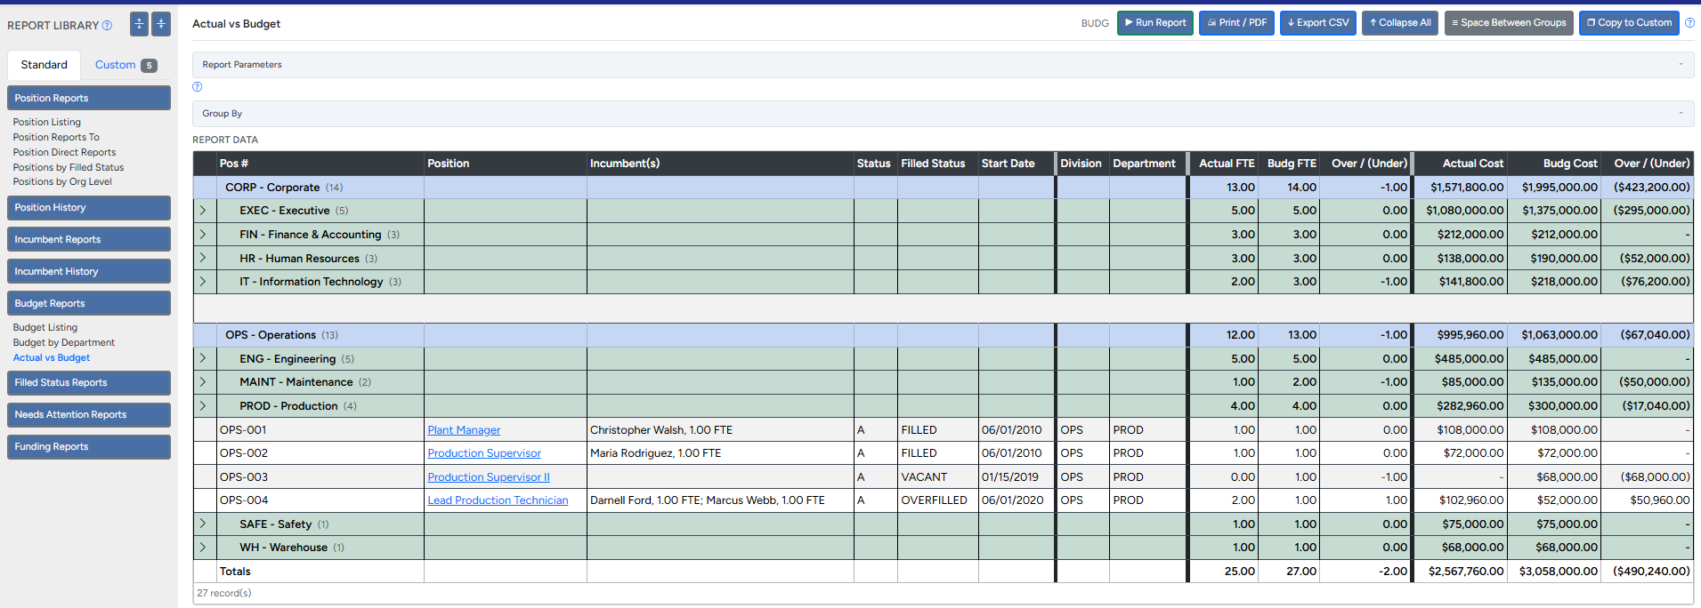Click the help icon below Report Parameters
Viewport: 1701px width, 608px height.
[x=198, y=87]
